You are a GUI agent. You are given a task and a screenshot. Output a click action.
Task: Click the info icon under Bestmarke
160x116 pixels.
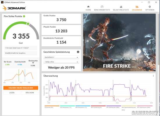[x=33, y=63]
